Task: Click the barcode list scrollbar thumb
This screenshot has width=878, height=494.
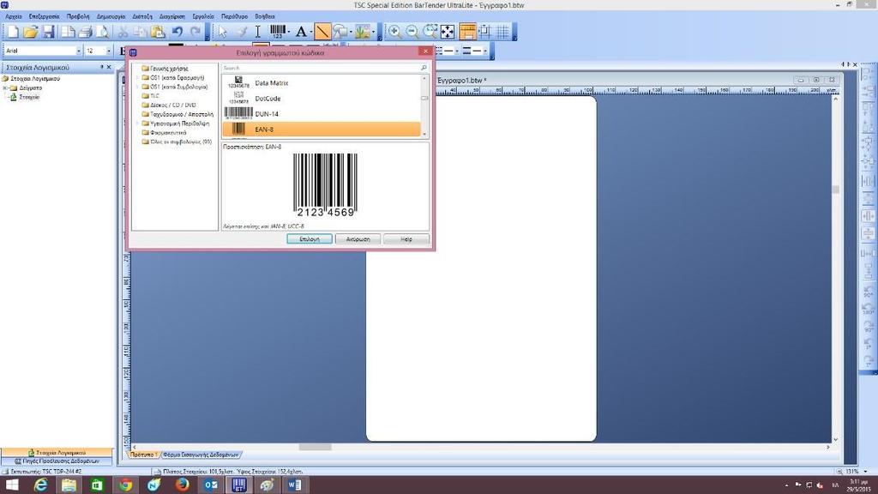Action: 424,99
